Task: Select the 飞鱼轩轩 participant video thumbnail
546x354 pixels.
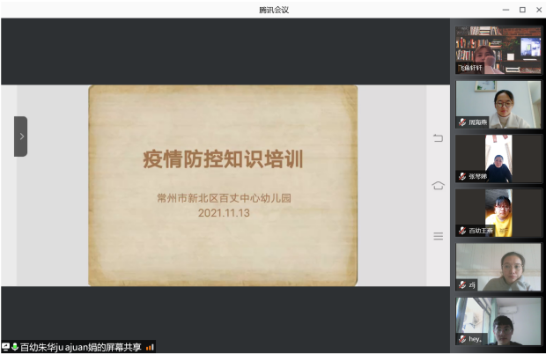Action: (x=498, y=49)
